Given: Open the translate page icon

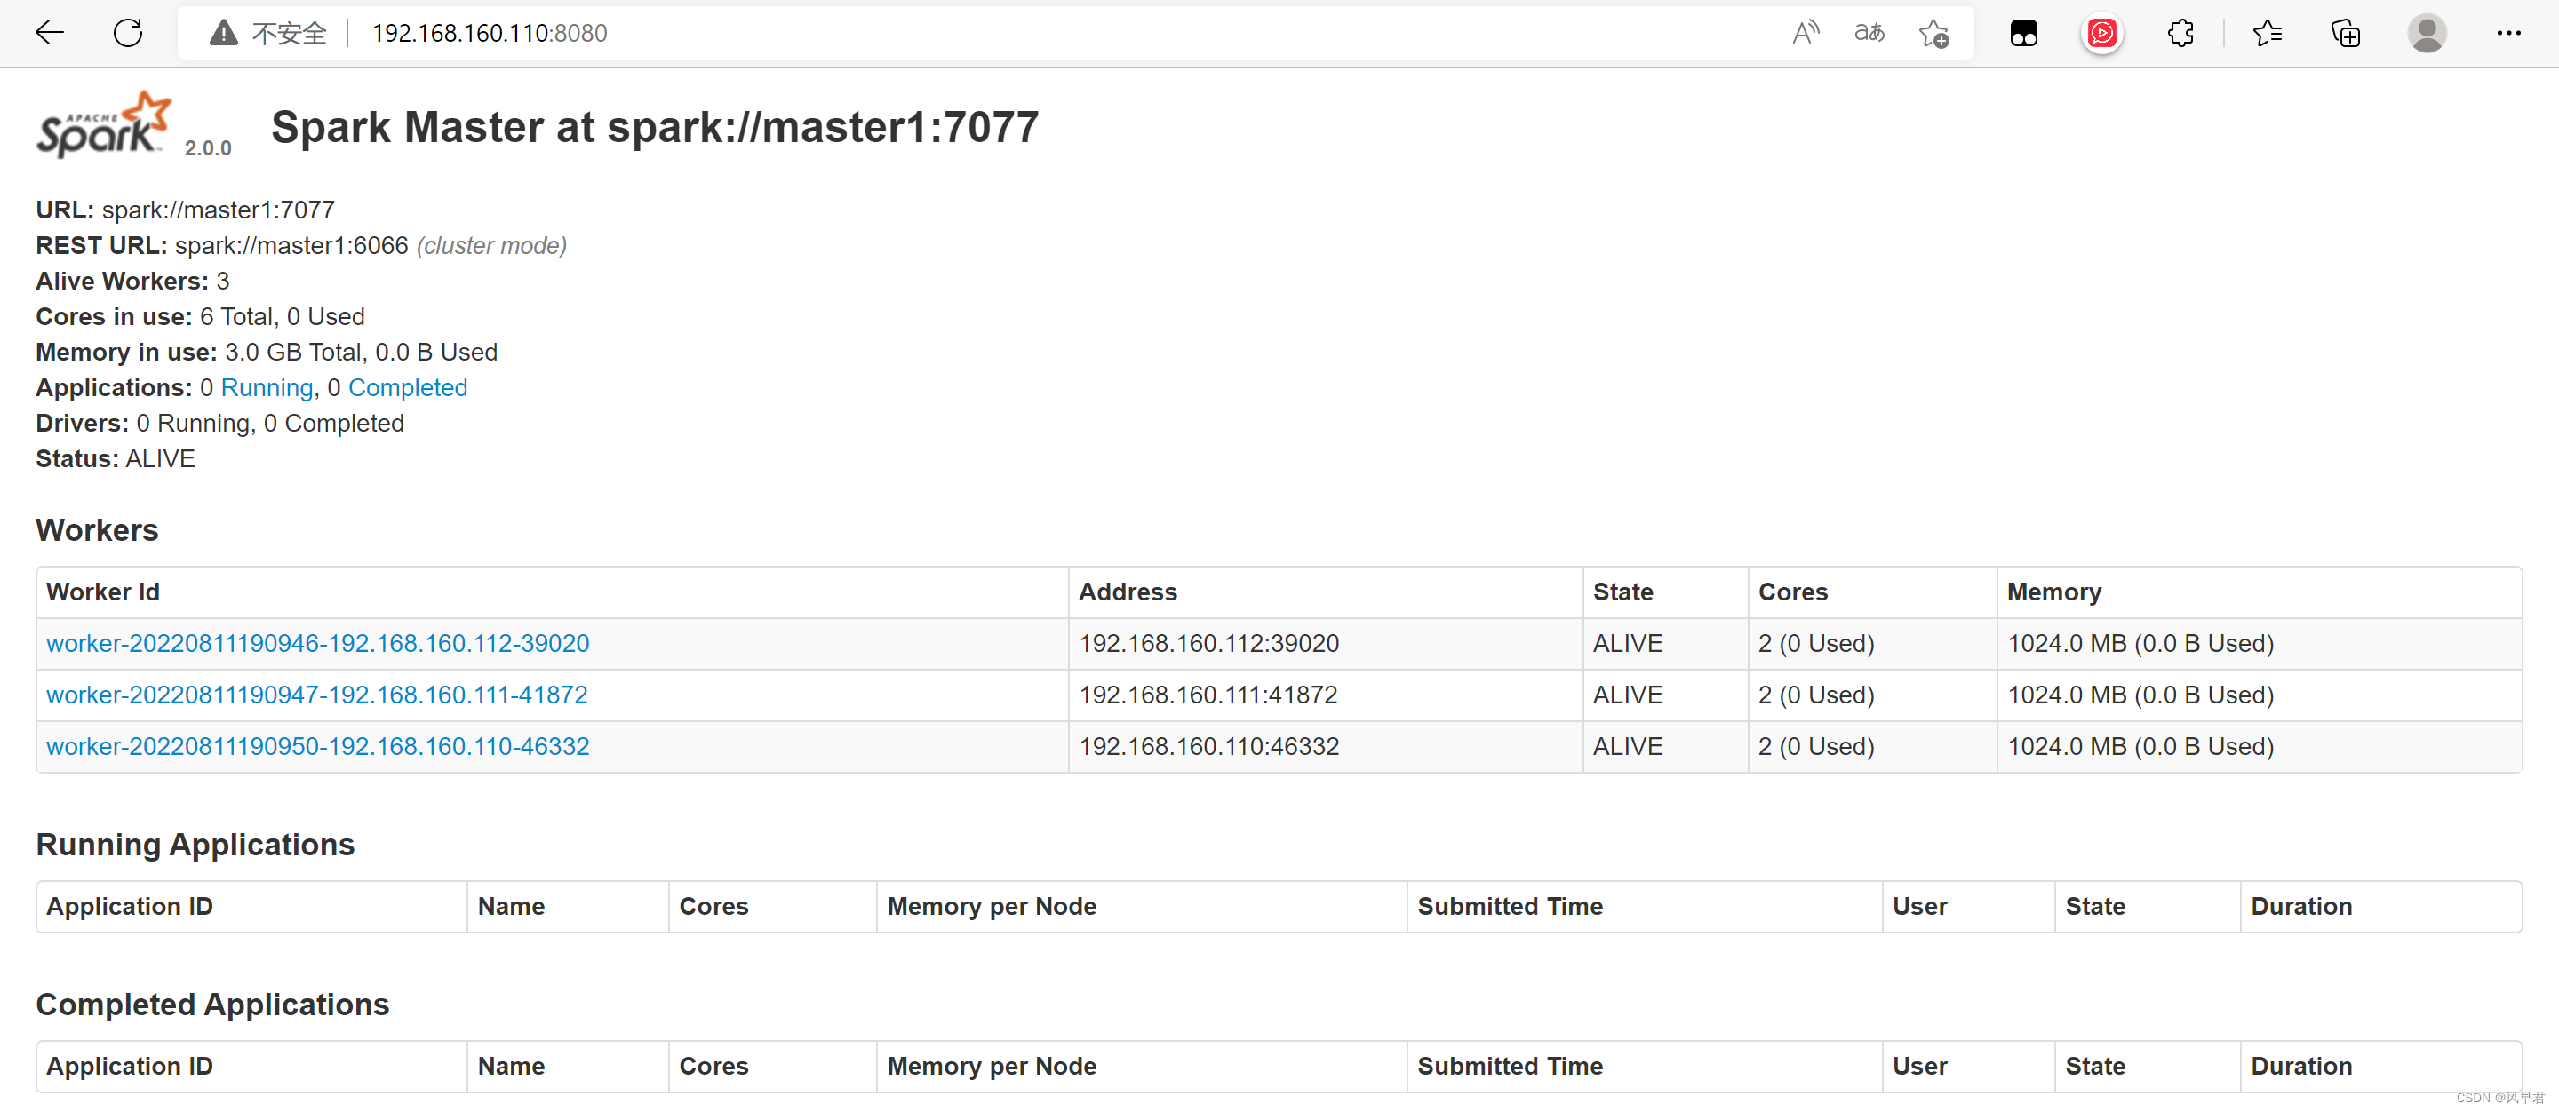Looking at the screenshot, I should coord(1869,33).
